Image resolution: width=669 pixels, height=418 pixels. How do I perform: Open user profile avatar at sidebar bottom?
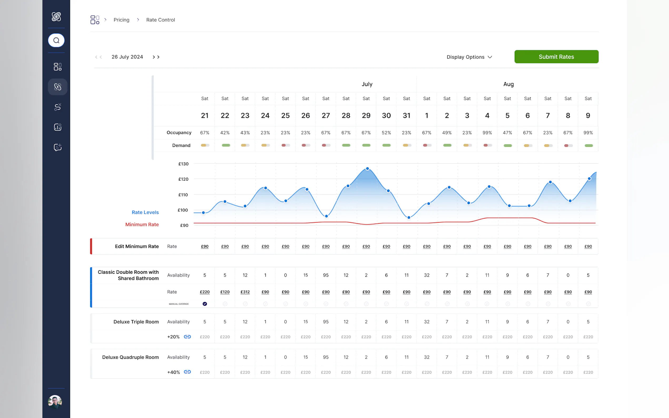[55, 401]
